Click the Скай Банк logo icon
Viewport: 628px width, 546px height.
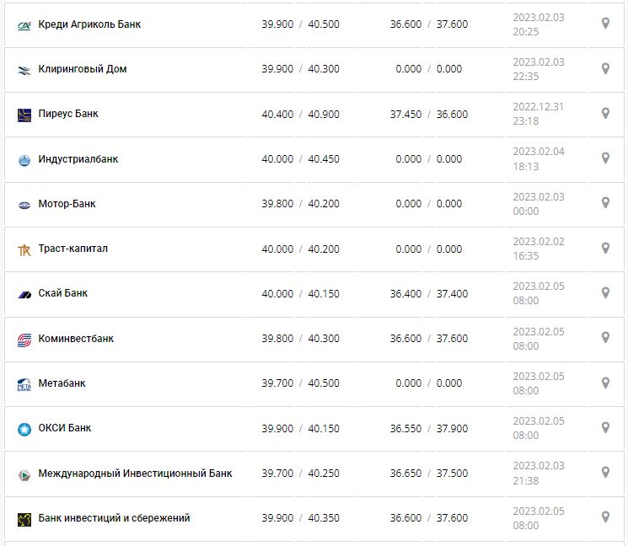(x=24, y=294)
